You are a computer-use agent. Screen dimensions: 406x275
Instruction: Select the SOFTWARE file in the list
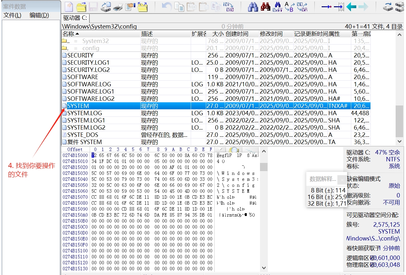(x=82, y=77)
